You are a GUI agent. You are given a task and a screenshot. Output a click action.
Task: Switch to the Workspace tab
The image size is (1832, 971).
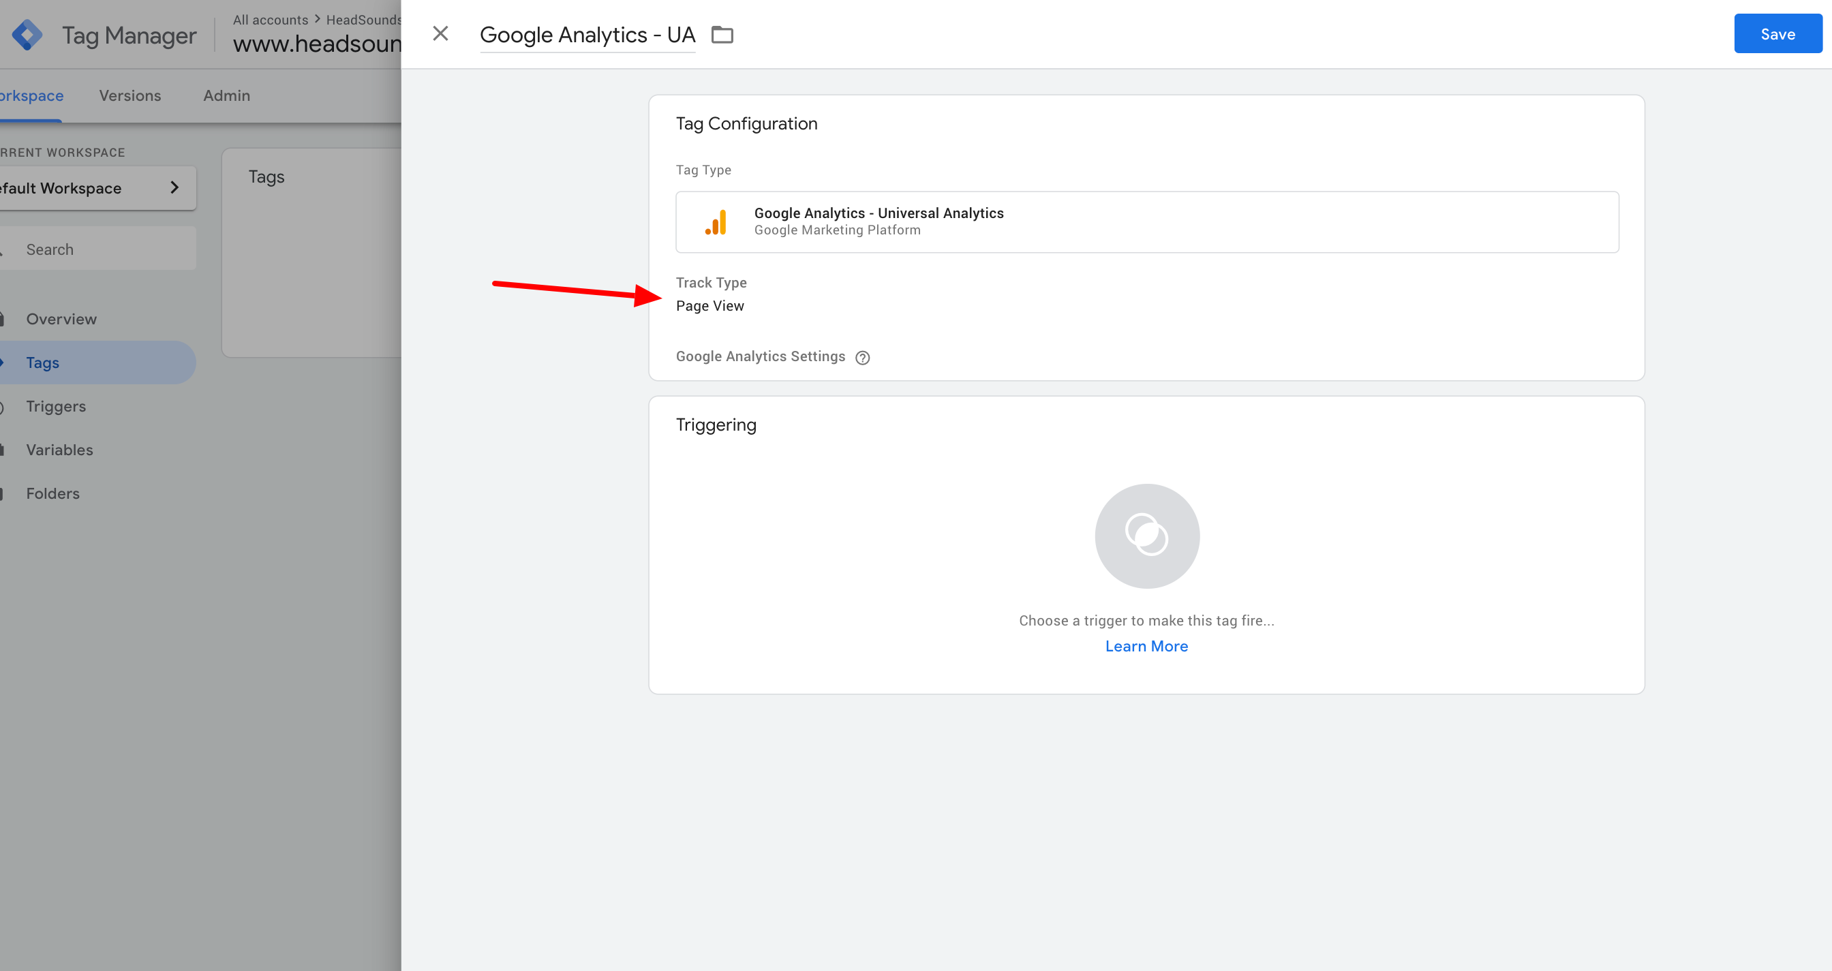tap(31, 95)
